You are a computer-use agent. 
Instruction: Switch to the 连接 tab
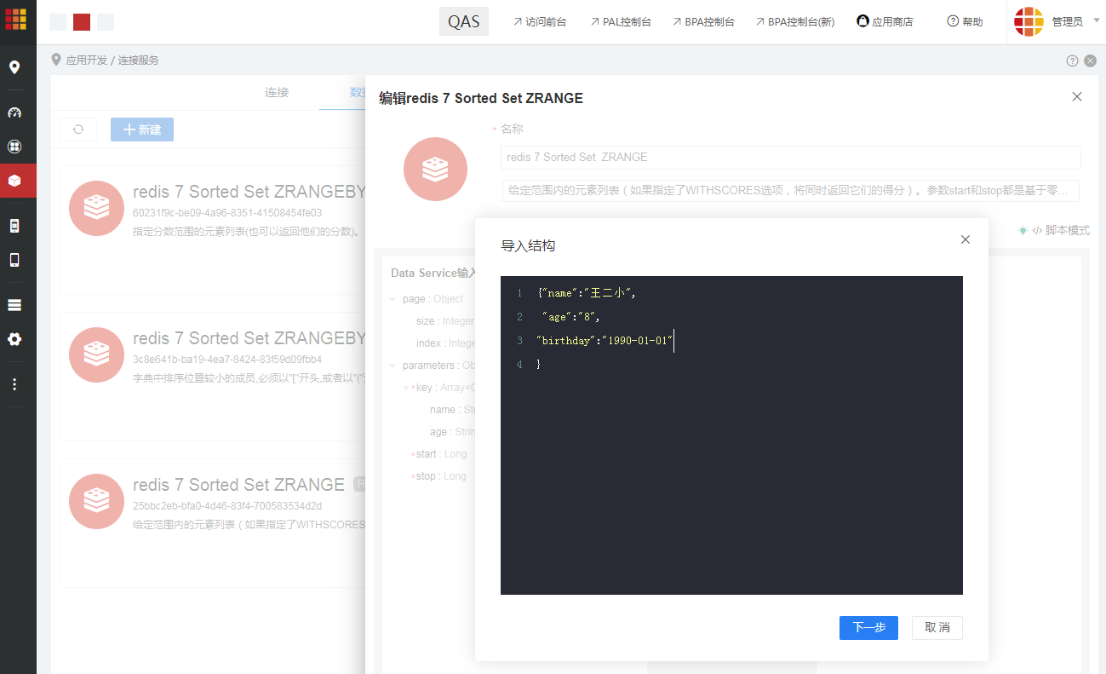(x=277, y=92)
